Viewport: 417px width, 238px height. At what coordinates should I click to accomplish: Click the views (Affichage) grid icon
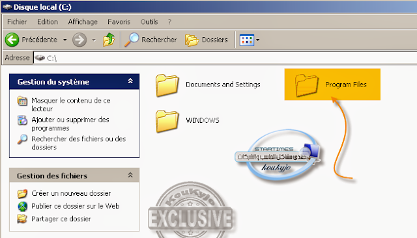point(247,40)
